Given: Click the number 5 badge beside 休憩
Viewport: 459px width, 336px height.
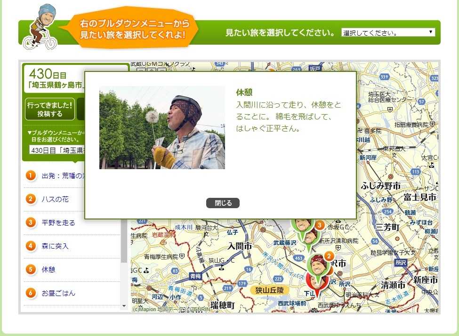Looking at the screenshot, I should (31, 270).
